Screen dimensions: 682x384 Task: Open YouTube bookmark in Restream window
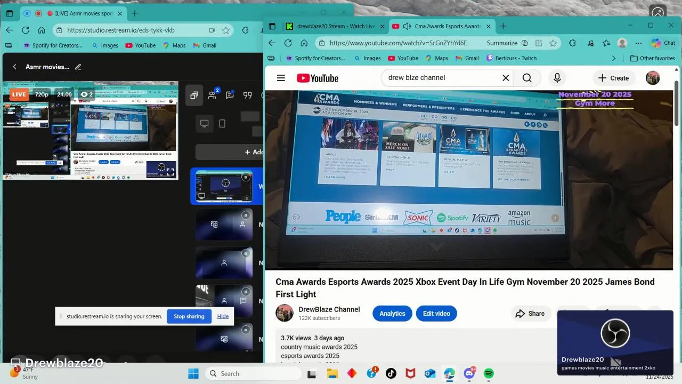pyautogui.click(x=141, y=45)
